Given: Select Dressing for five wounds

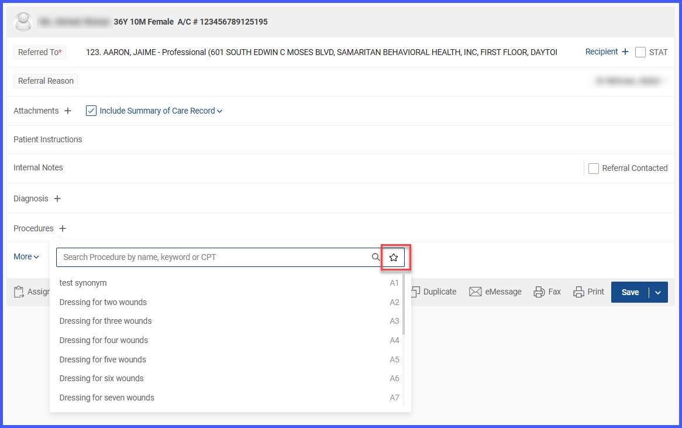Looking at the screenshot, I should (229, 359).
